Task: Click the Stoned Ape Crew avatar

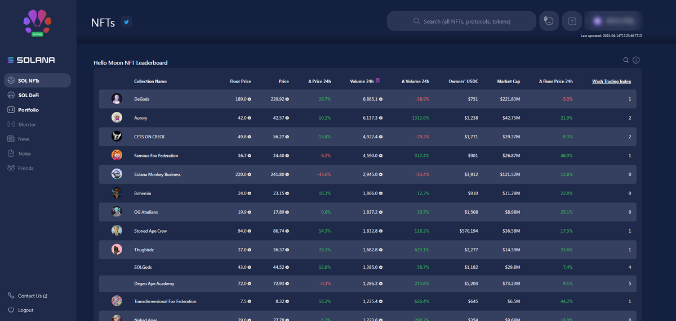Action: point(117,230)
